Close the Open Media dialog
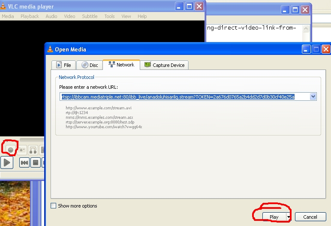The height and width of the screenshot is (226, 331). (326, 49)
